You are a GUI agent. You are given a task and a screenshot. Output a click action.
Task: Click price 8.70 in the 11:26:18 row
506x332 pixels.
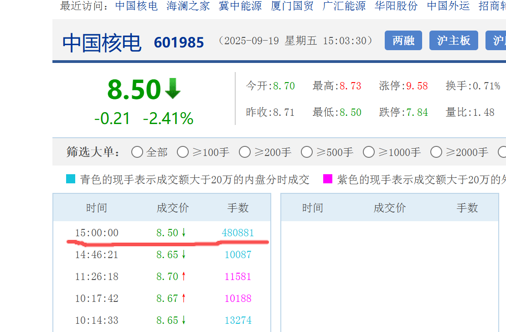[x=167, y=277]
